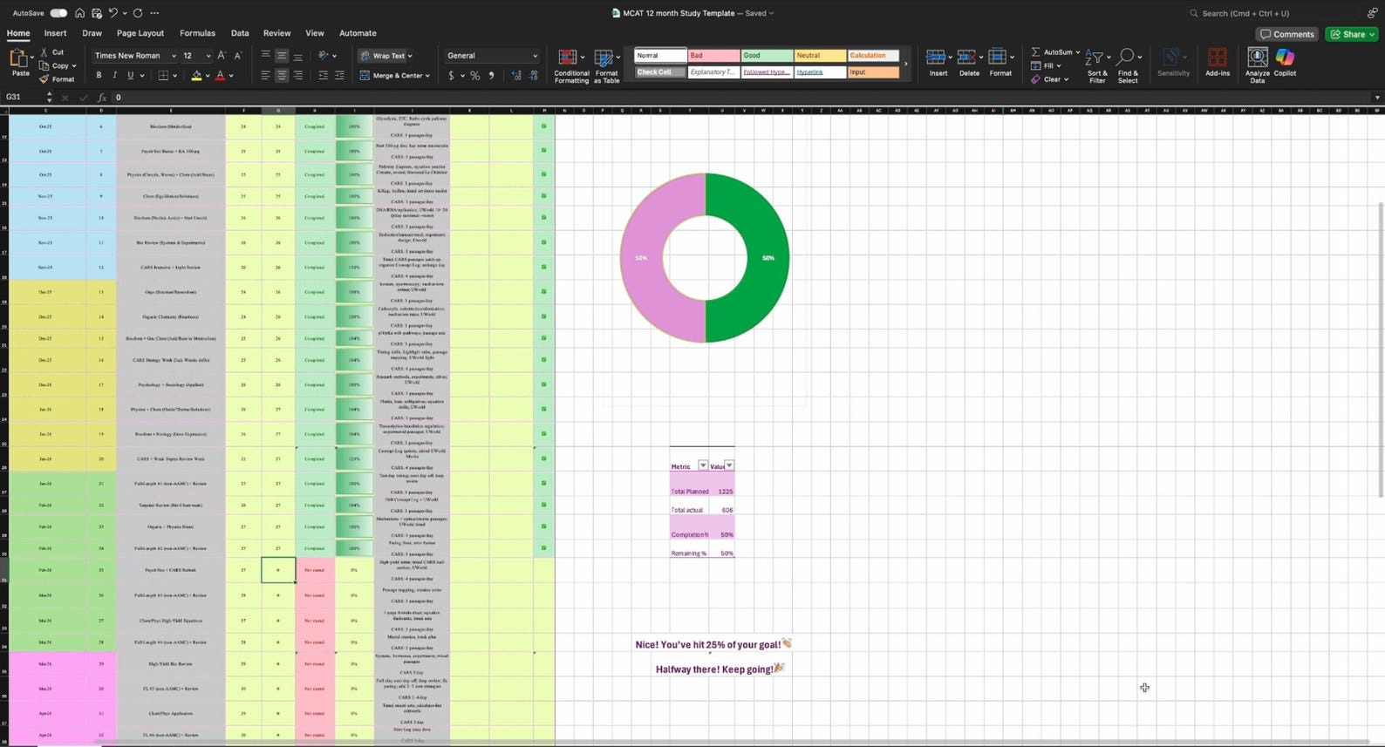Switch to the Formulas tab
Image resolution: width=1385 pixels, height=747 pixels.
[197, 33]
